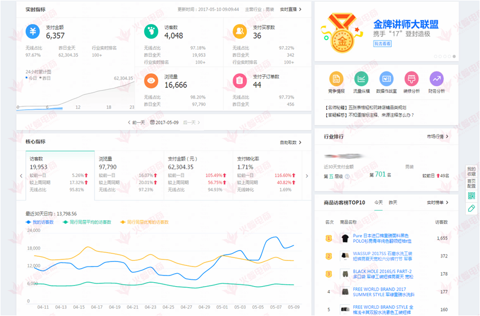
Task: Go to previous day via 前一天
Action: coord(136,122)
